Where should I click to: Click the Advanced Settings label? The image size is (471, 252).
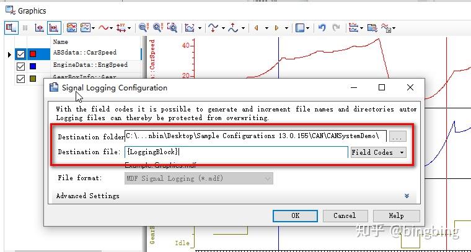[88, 196]
